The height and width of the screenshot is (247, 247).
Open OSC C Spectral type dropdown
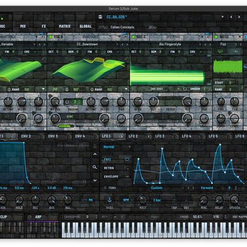[x=203, y=37]
